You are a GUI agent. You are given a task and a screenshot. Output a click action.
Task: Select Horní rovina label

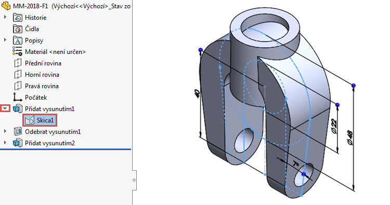(x=42, y=75)
